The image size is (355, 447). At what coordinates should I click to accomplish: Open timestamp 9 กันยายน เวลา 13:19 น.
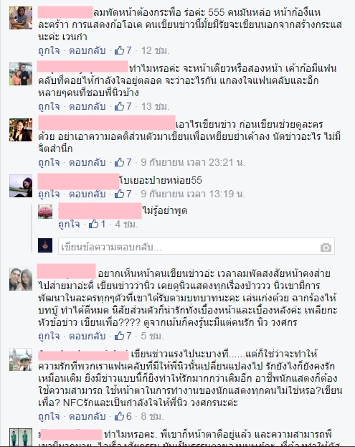(193, 194)
